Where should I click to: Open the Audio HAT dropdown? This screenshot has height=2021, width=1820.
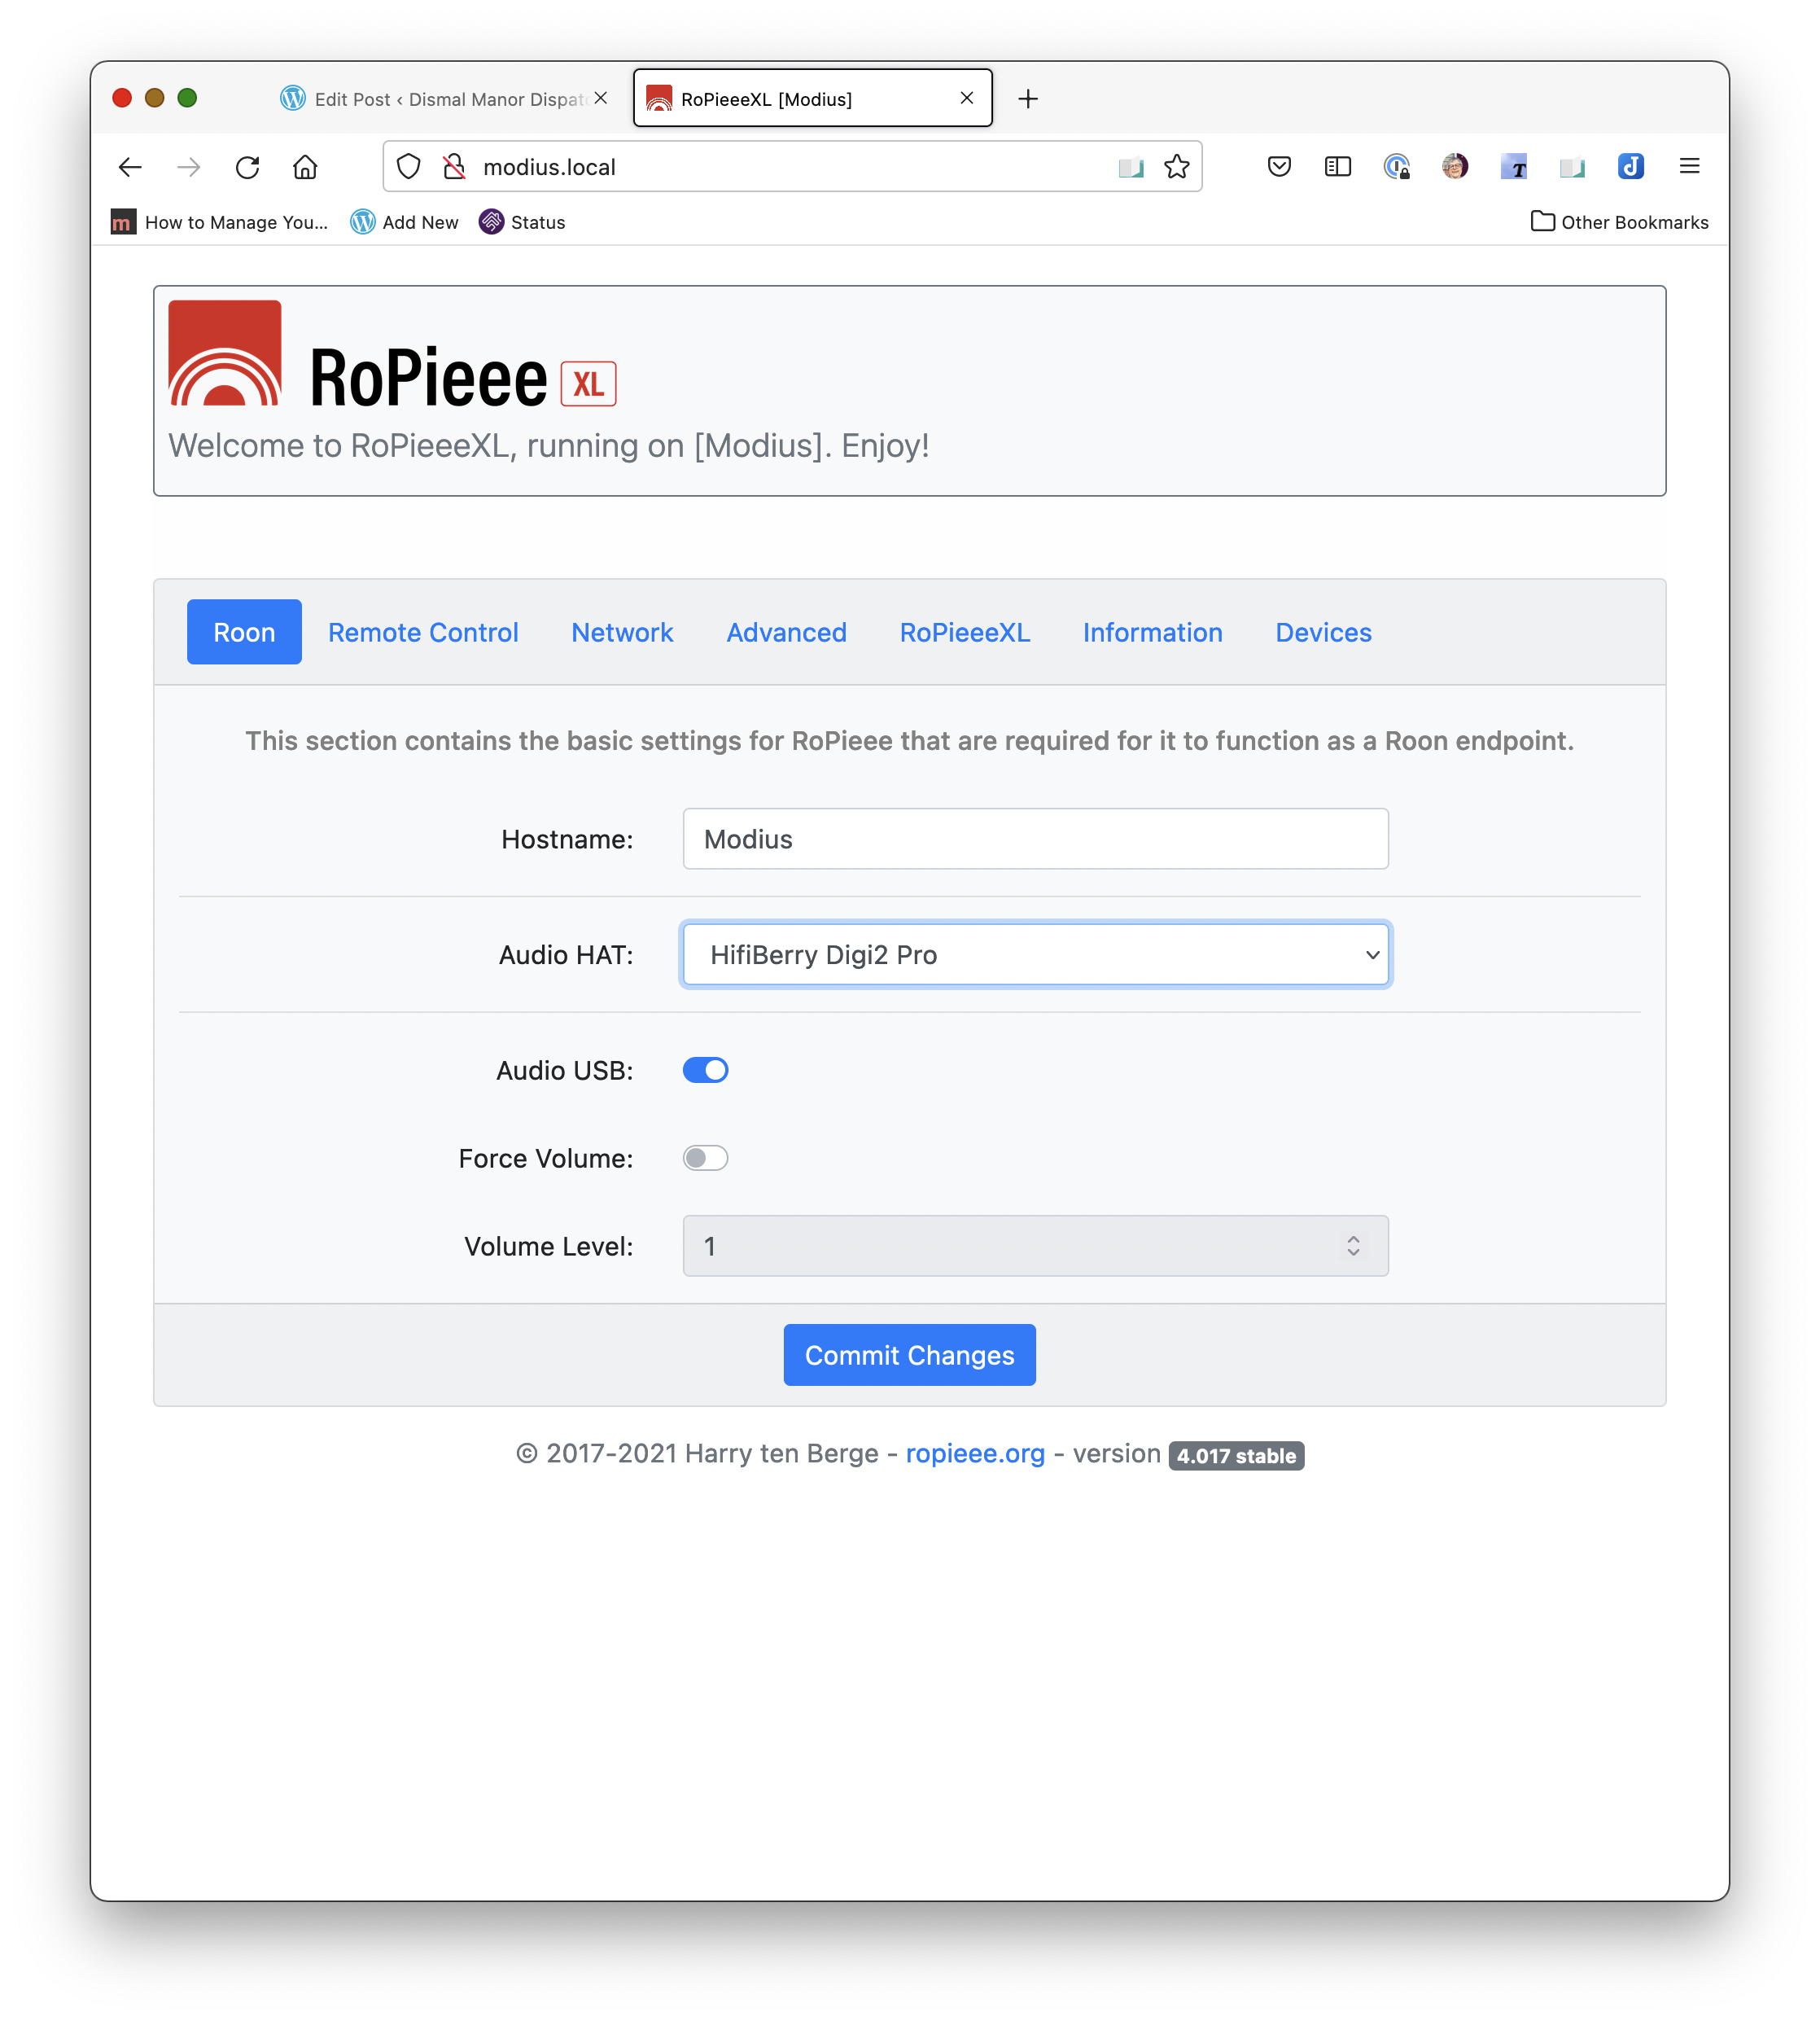1035,955
